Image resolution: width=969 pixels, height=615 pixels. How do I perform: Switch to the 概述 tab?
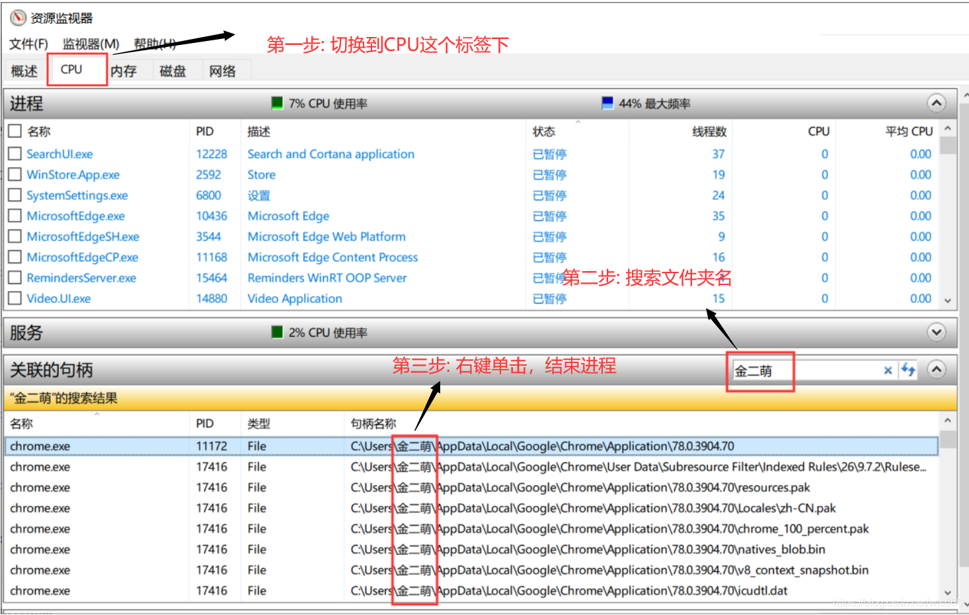pyautogui.click(x=24, y=71)
